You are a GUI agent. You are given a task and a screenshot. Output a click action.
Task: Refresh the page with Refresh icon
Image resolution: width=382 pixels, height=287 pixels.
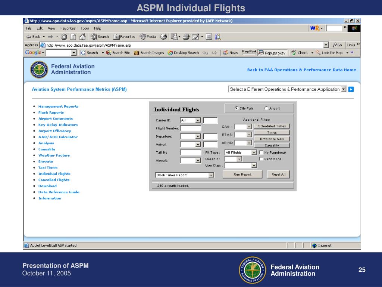pyautogui.click(x=73, y=37)
